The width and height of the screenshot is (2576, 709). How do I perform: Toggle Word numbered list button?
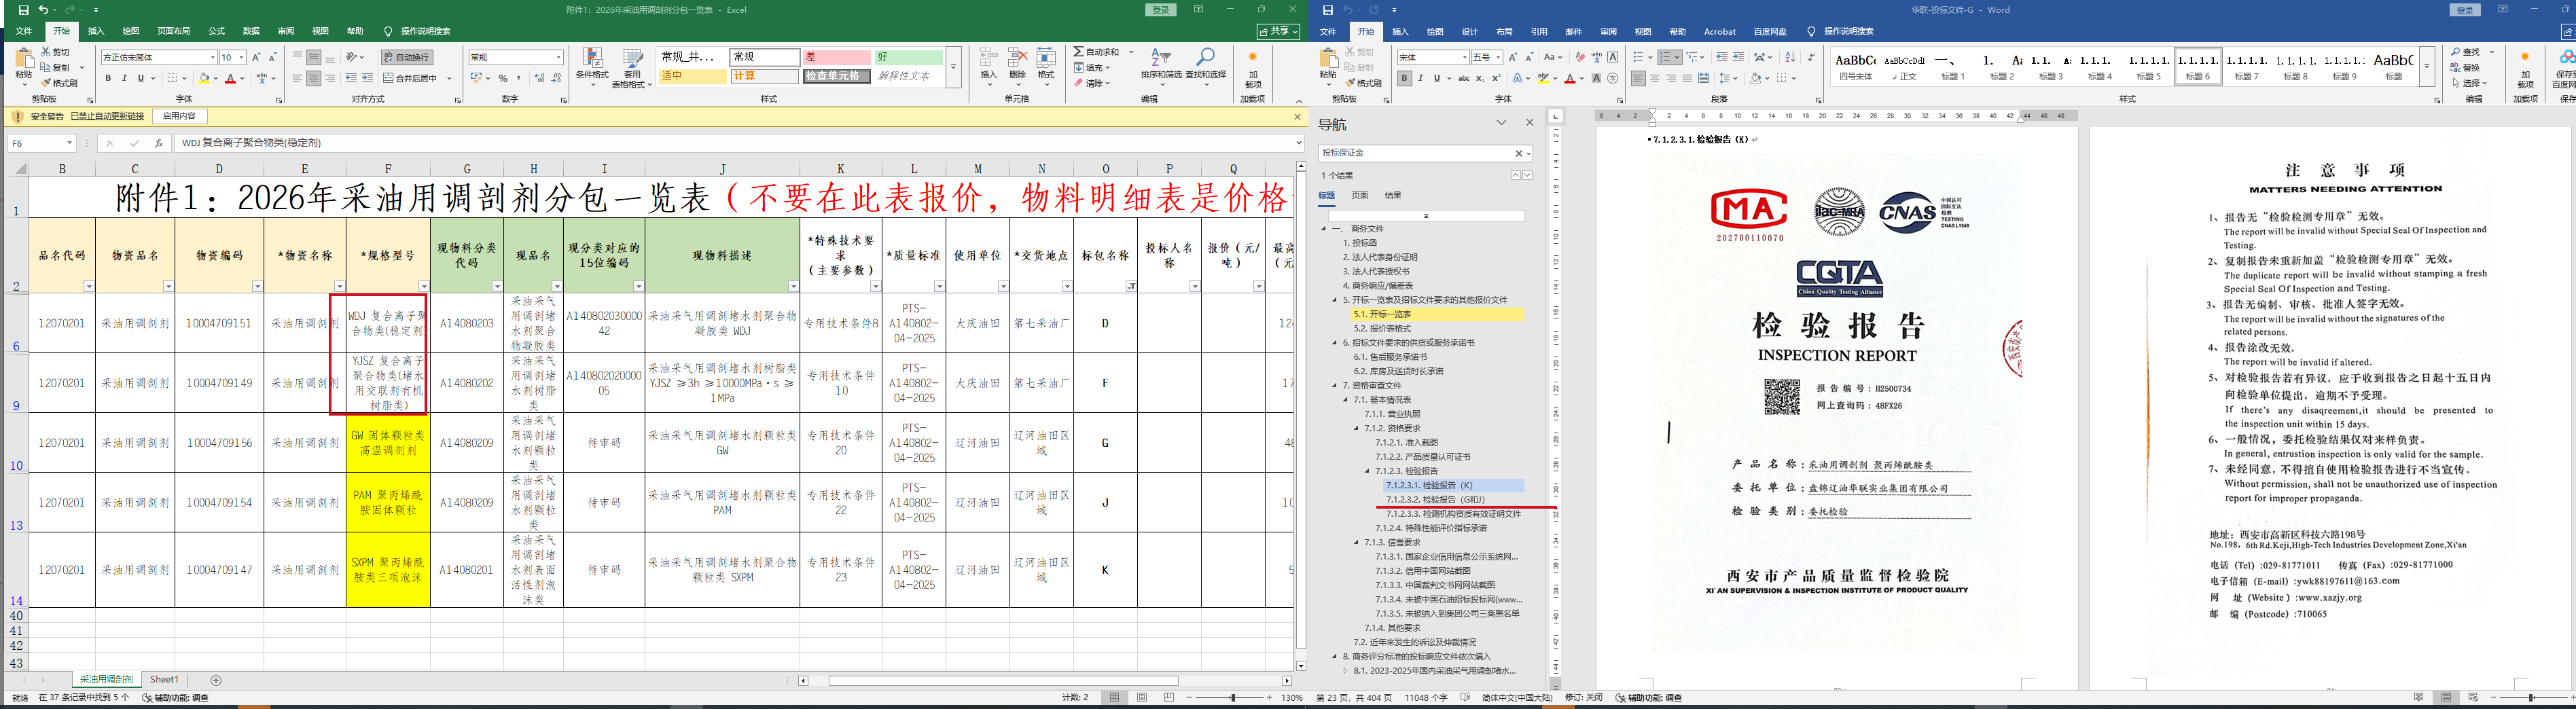(1664, 57)
